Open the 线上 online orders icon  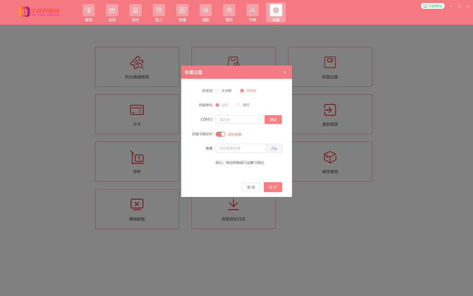tap(159, 10)
